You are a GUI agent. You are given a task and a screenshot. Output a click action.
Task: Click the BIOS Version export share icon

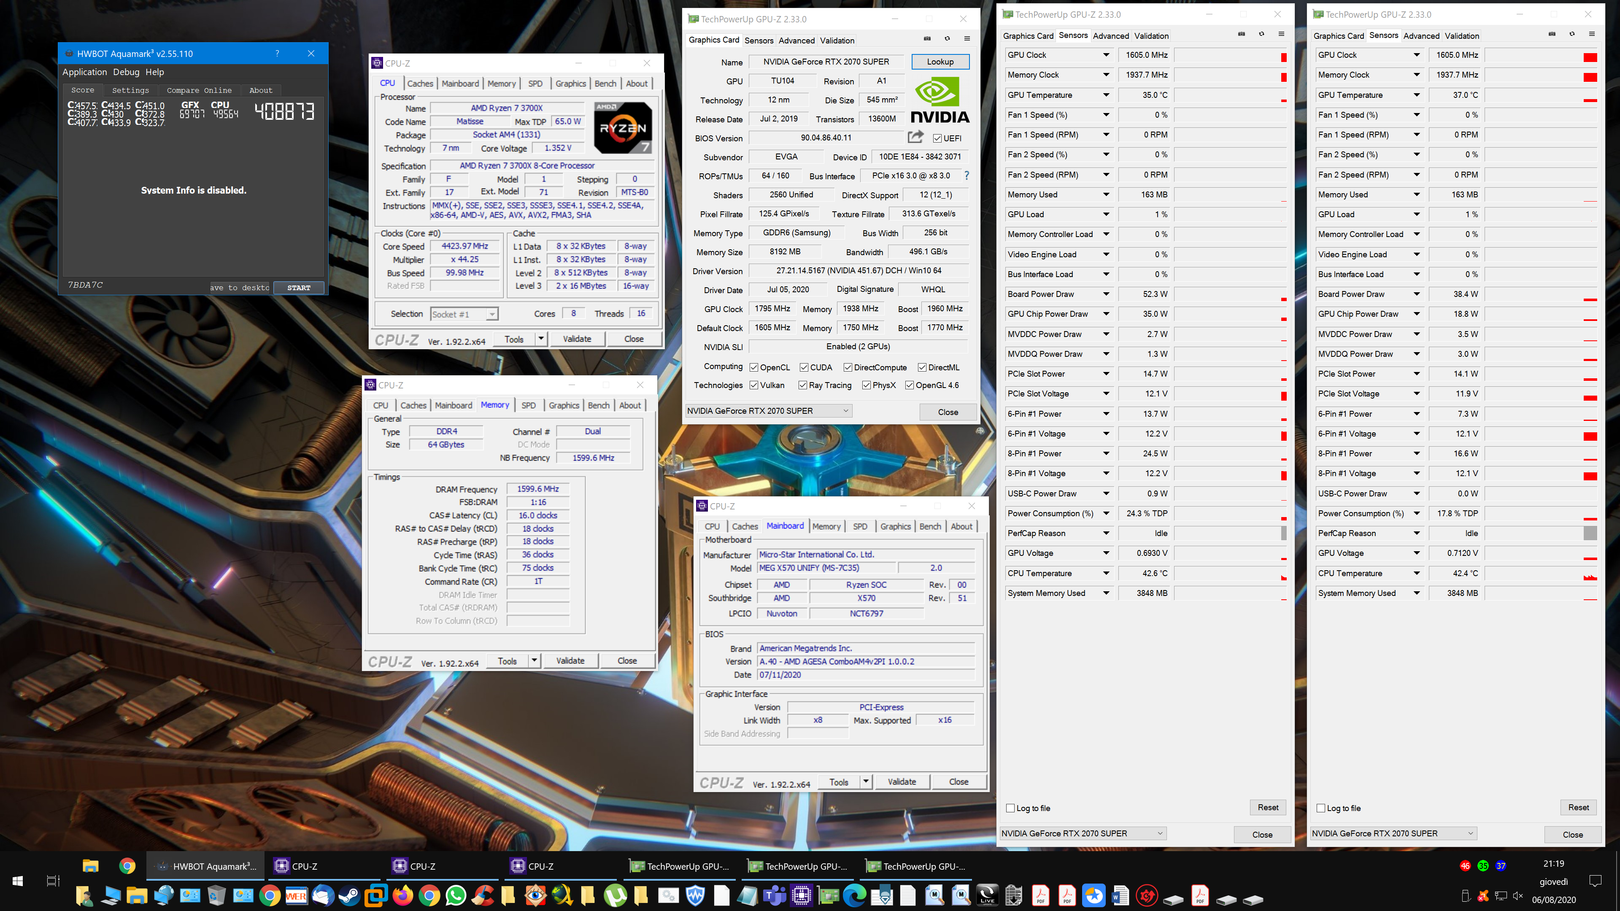click(915, 137)
